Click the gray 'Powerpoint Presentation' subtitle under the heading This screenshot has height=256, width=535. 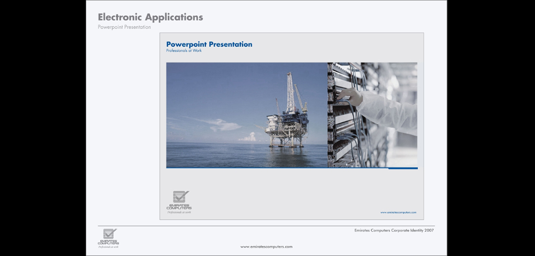click(124, 27)
